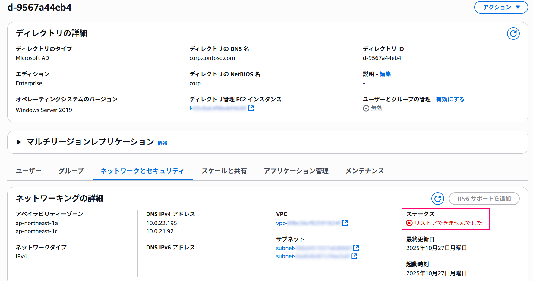Image resolution: width=533 pixels, height=281 pixels.
Task: Select the アプリケーション管理 tab
Action: pos(296,171)
